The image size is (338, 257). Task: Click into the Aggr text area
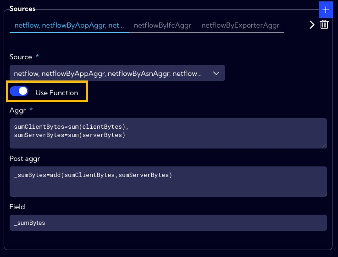click(168, 133)
